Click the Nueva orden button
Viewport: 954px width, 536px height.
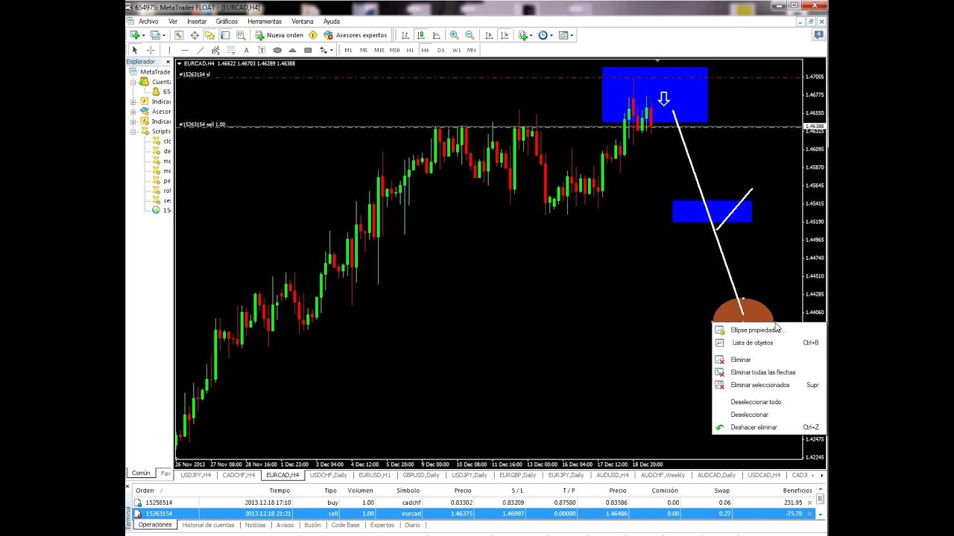pos(279,35)
